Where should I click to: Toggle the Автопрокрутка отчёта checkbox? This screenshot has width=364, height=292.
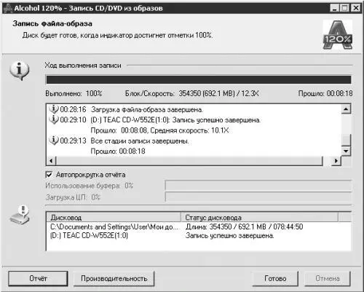click(49, 175)
